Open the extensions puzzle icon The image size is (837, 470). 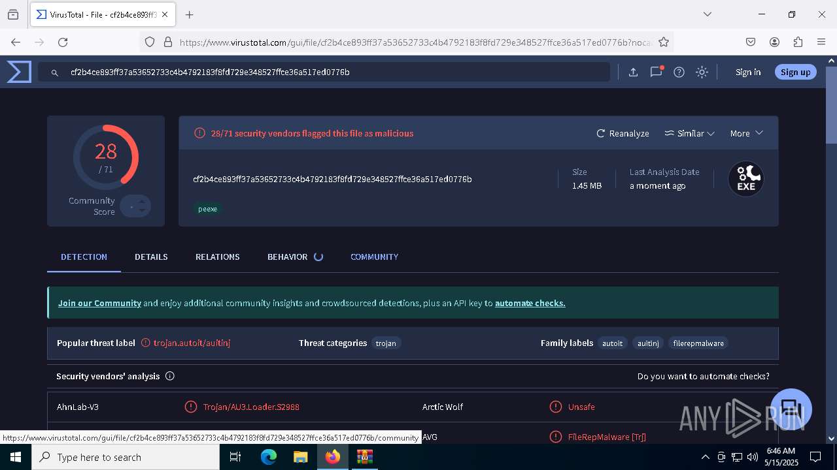point(798,42)
